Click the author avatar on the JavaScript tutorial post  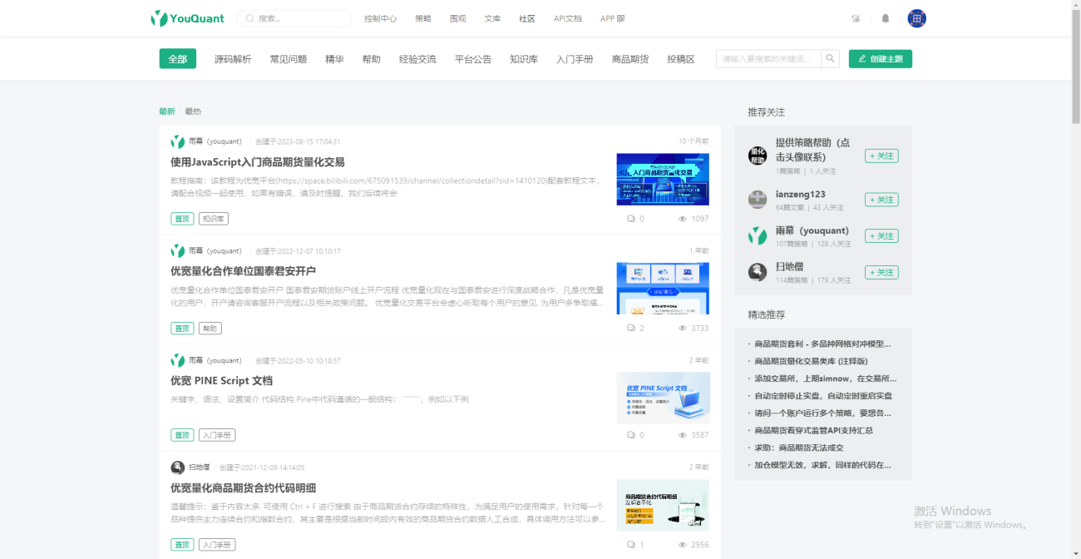click(x=178, y=142)
